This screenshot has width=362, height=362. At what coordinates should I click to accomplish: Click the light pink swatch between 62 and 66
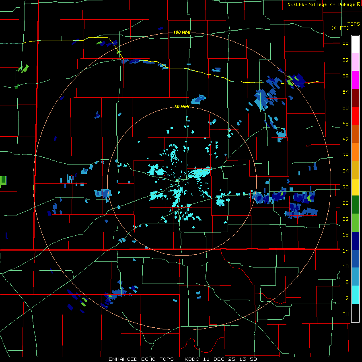click(x=355, y=62)
